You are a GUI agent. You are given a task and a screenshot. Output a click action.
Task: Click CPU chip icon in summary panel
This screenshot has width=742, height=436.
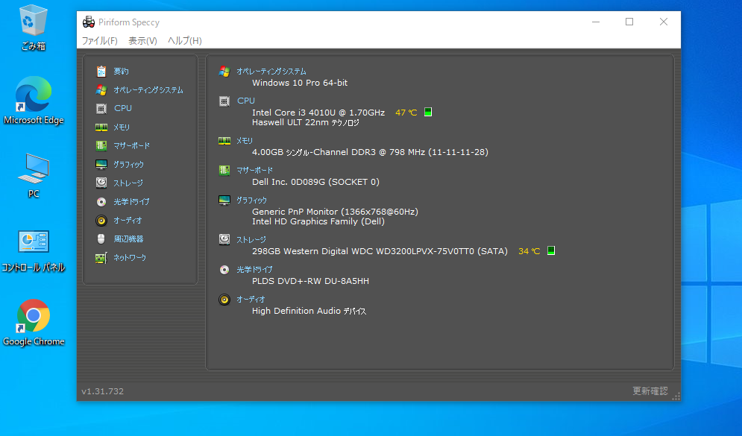point(224,101)
